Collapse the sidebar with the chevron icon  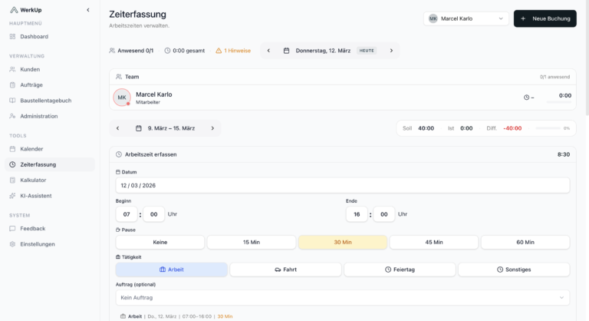pyautogui.click(x=87, y=10)
